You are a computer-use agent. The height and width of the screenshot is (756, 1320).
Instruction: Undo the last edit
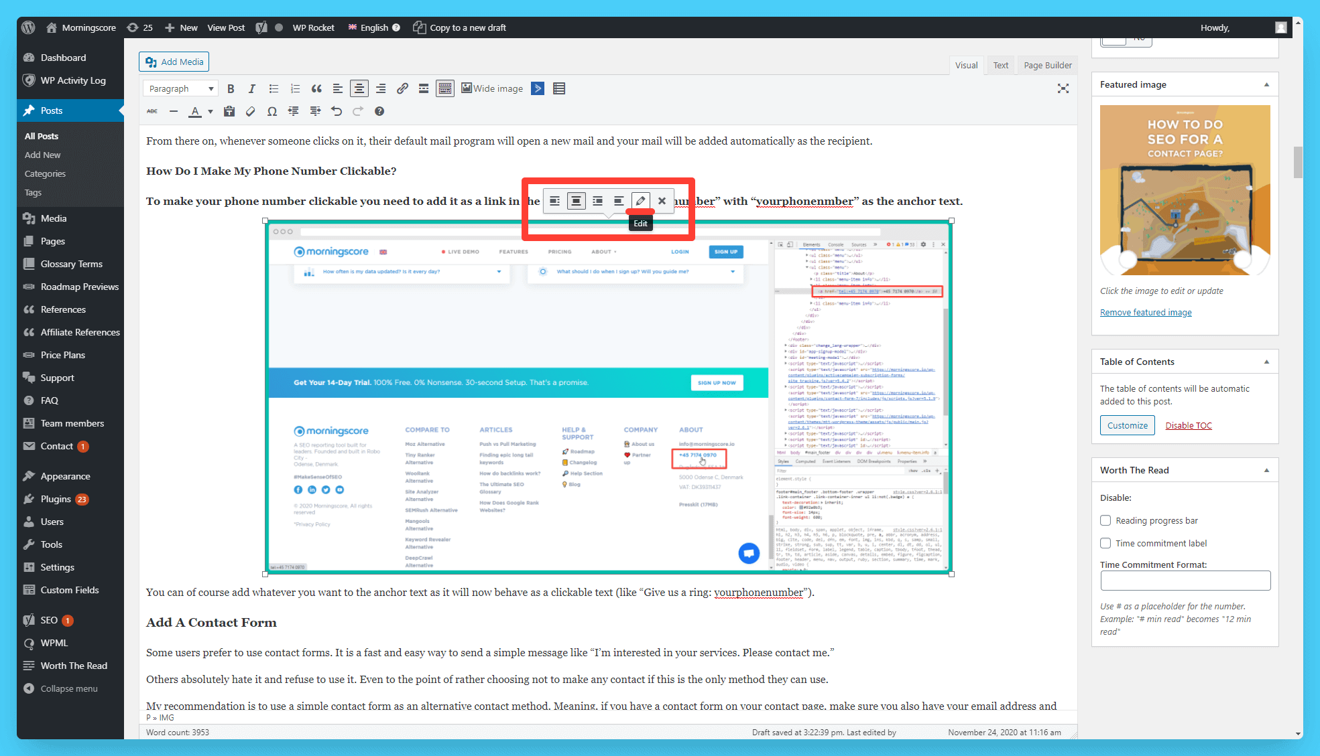tap(337, 111)
